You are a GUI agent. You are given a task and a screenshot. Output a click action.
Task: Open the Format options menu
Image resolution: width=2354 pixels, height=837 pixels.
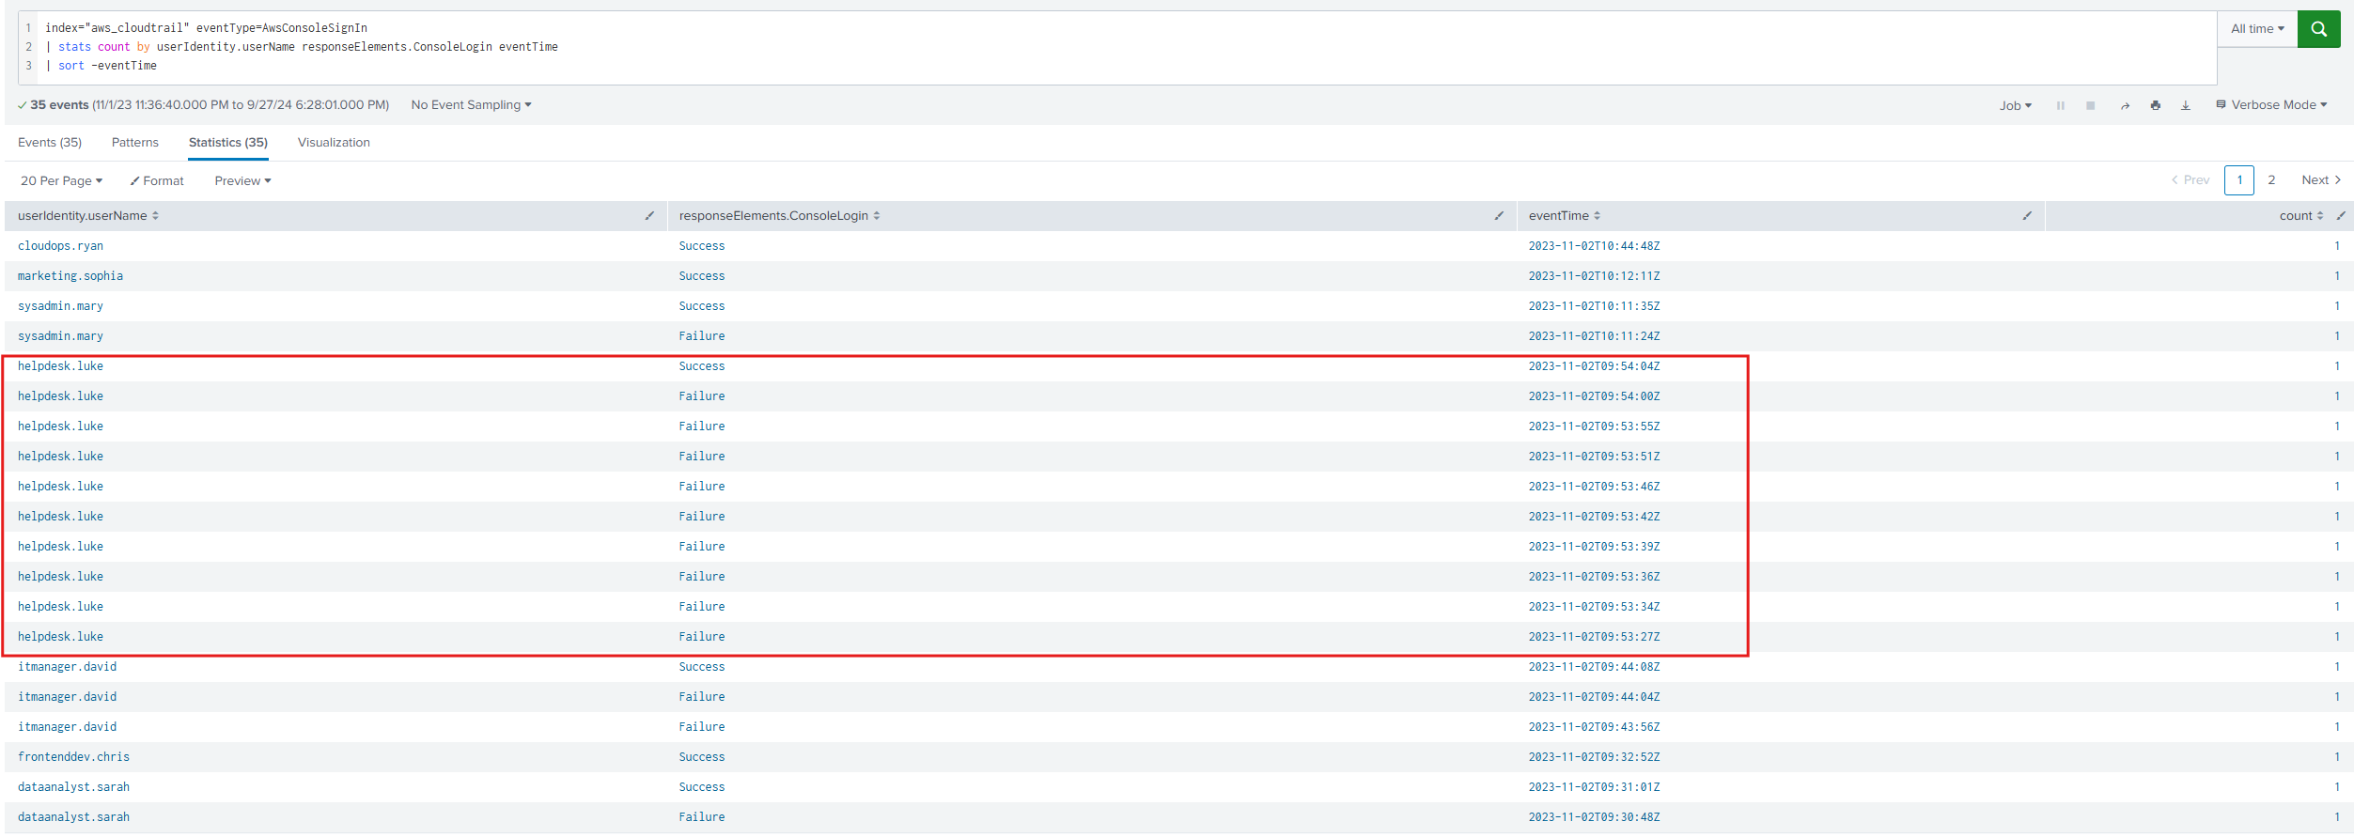[157, 180]
